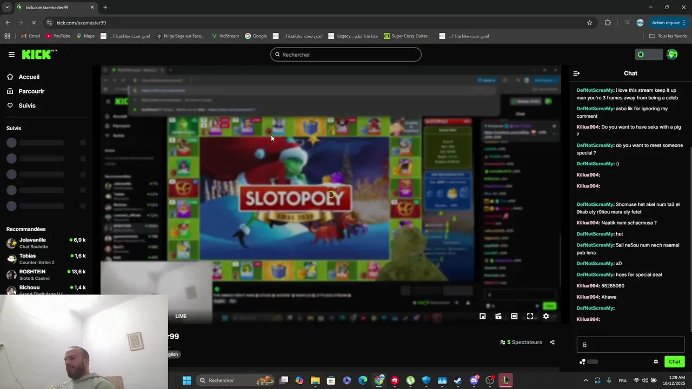Click DefNotScreaMy username on the xD message
692x389 pixels.
595,264
